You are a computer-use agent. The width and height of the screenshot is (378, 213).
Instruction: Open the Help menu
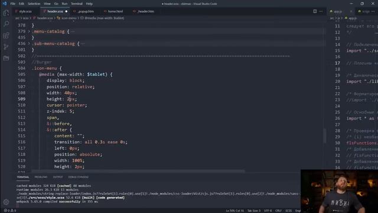[89, 4]
